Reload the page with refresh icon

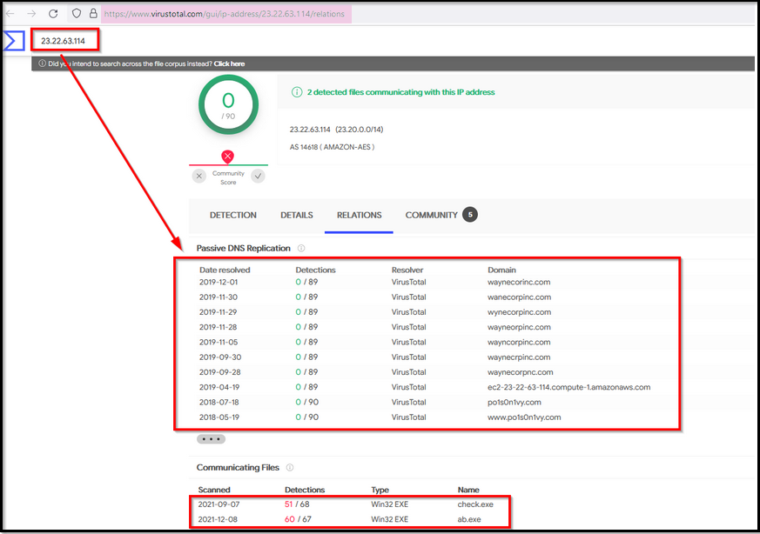pyautogui.click(x=53, y=14)
